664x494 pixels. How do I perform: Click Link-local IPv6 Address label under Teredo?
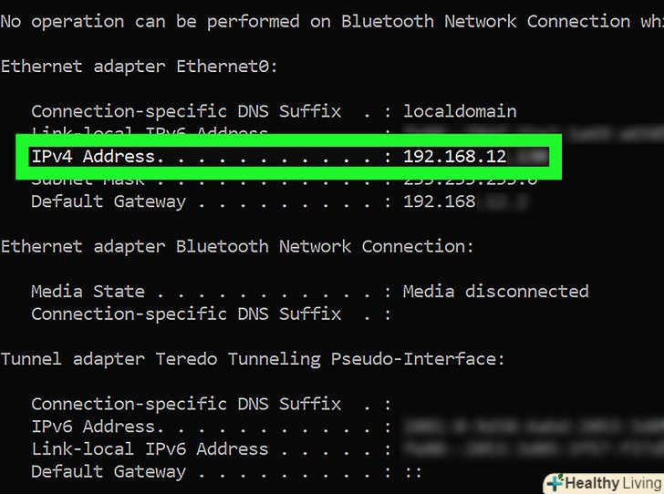150,449
